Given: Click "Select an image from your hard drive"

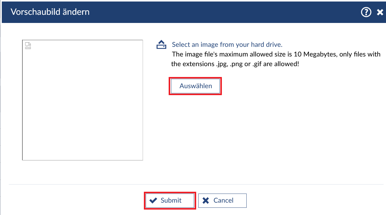Looking at the screenshot, I should (227, 45).
